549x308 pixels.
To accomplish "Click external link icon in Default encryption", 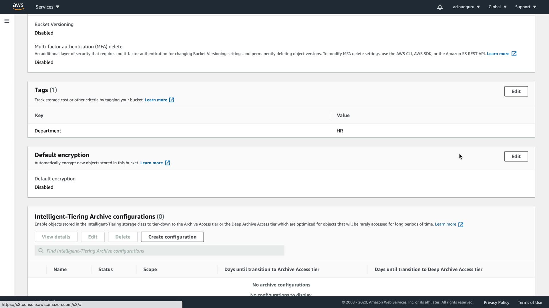I will (x=167, y=163).
